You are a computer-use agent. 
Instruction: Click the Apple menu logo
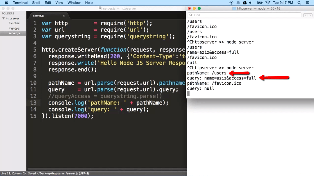(x=6, y=3)
